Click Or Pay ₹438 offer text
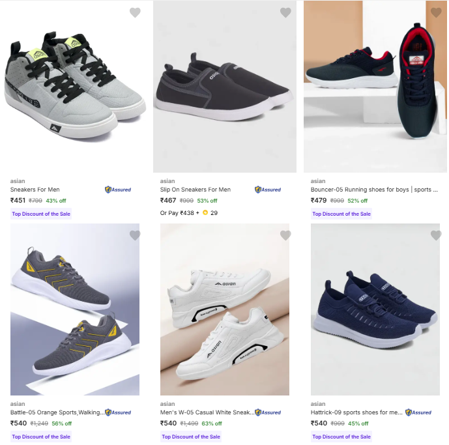 (x=177, y=213)
